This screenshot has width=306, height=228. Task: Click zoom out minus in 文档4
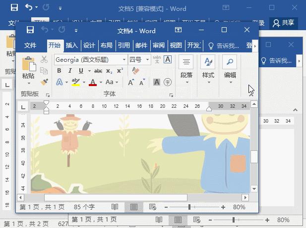[x=166, y=207]
